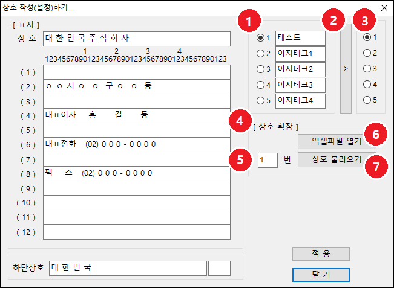Click line (6) 대표전화 field
Screen dimensions: 394x288
(137, 144)
